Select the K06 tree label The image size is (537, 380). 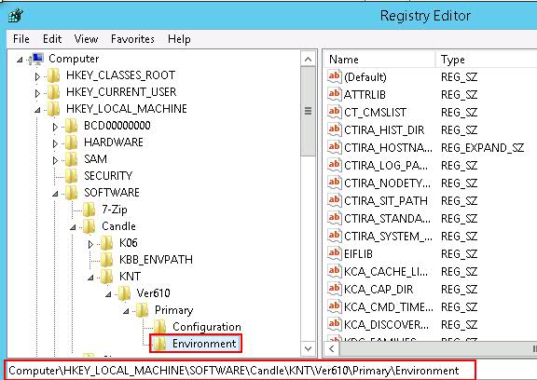tap(129, 243)
